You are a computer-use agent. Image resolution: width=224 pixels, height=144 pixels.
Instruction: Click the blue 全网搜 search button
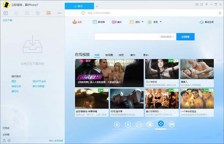pos(185,37)
